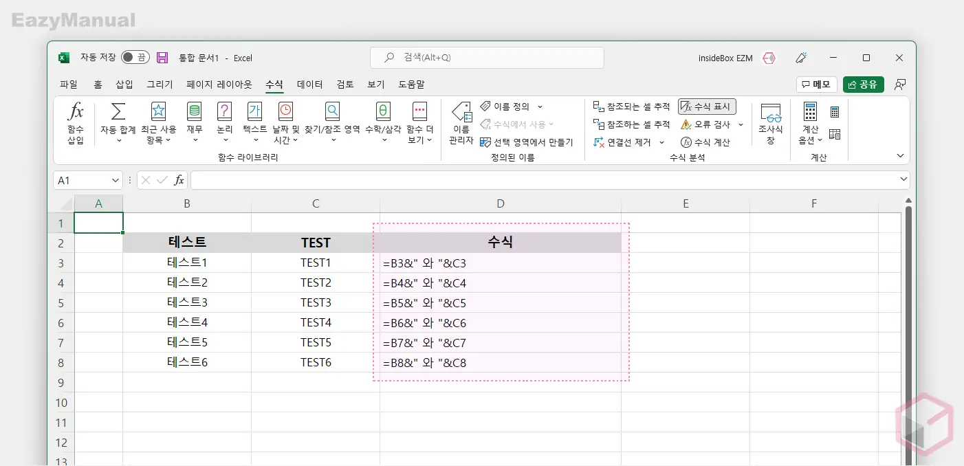Toggle Show Formulas (수식 표시)
964x466 pixels.
[707, 107]
